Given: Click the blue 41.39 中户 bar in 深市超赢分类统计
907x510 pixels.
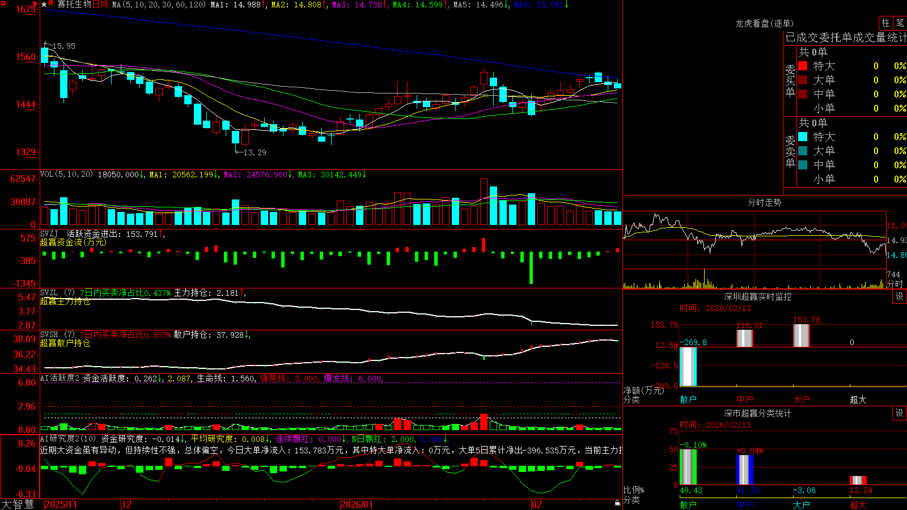Looking at the screenshot, I should coord(745,470).
